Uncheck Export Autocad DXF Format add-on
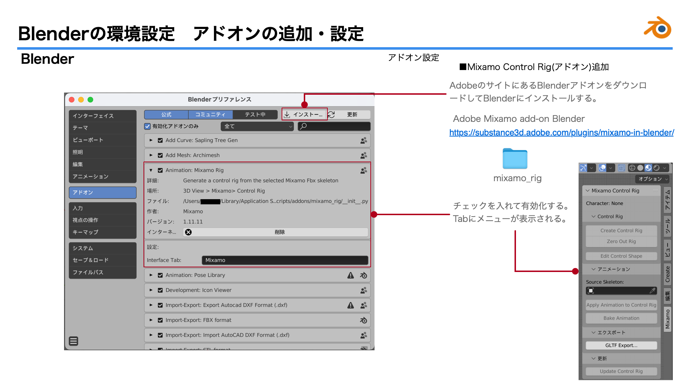This screenshot has width=687, height=386. click(160, 305)
